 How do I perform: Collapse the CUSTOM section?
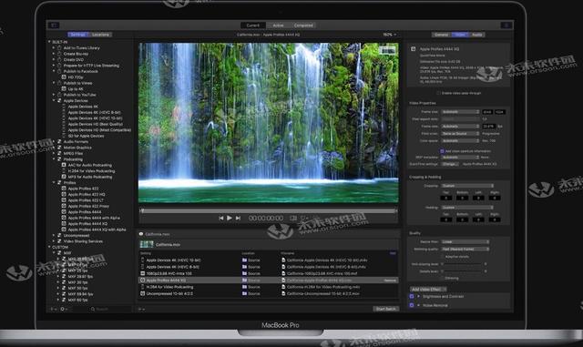point(49,247)
